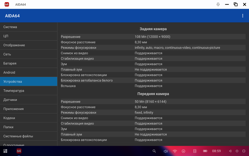Open the Система section
Image resolution: width=249 pixels, height=156 pixels.
[29, 27]
